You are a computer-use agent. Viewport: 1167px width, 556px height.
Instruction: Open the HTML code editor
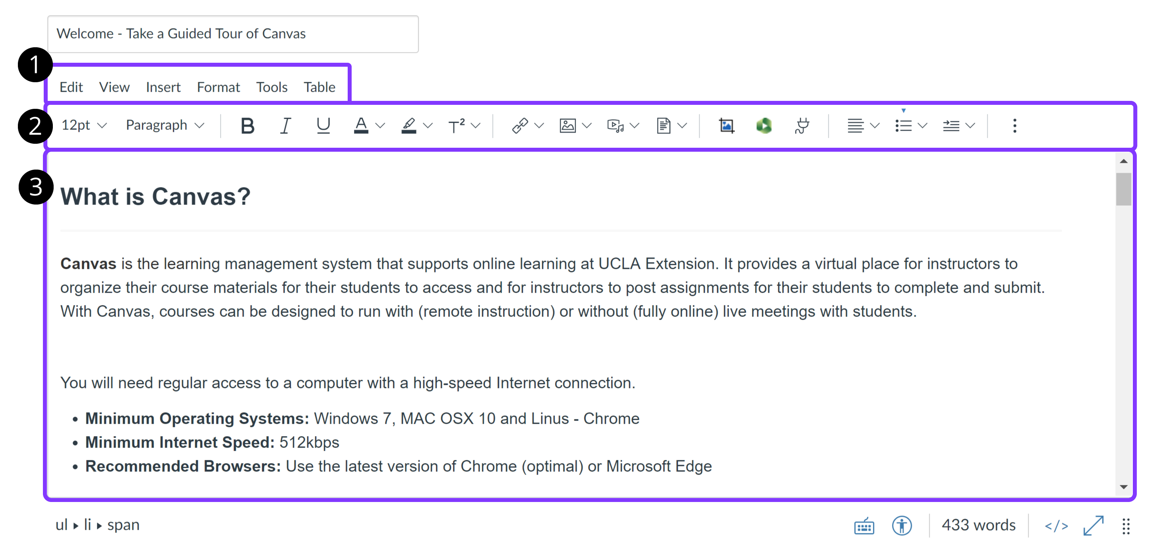pyautogui.click(x=1057, y=525)
